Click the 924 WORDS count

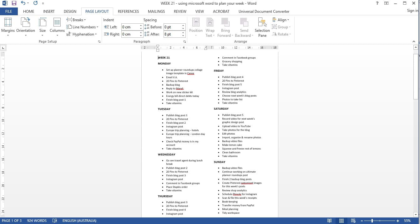(x=37, y=221)
